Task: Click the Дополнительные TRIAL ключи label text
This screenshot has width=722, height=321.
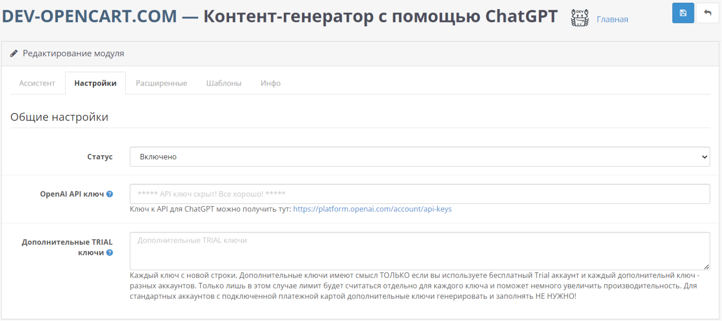Action: (67, 247)
